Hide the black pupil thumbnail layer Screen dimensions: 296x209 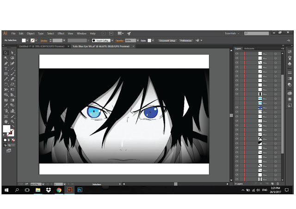[x=237, y=94]
